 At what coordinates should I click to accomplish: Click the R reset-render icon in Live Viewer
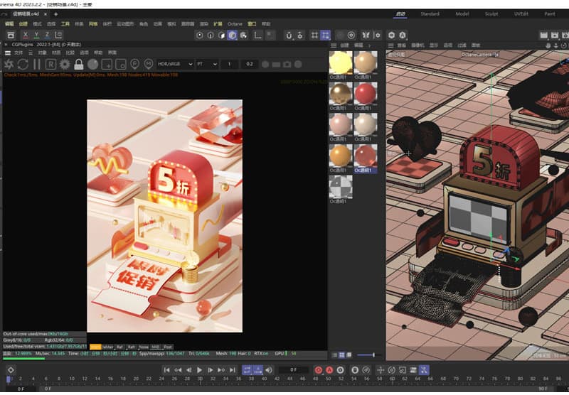(50, 65)
